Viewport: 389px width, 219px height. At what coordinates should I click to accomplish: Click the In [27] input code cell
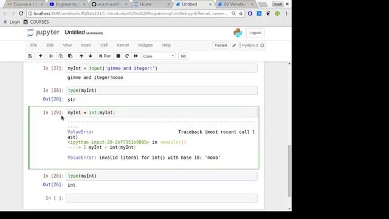click(x=162, y=68)
